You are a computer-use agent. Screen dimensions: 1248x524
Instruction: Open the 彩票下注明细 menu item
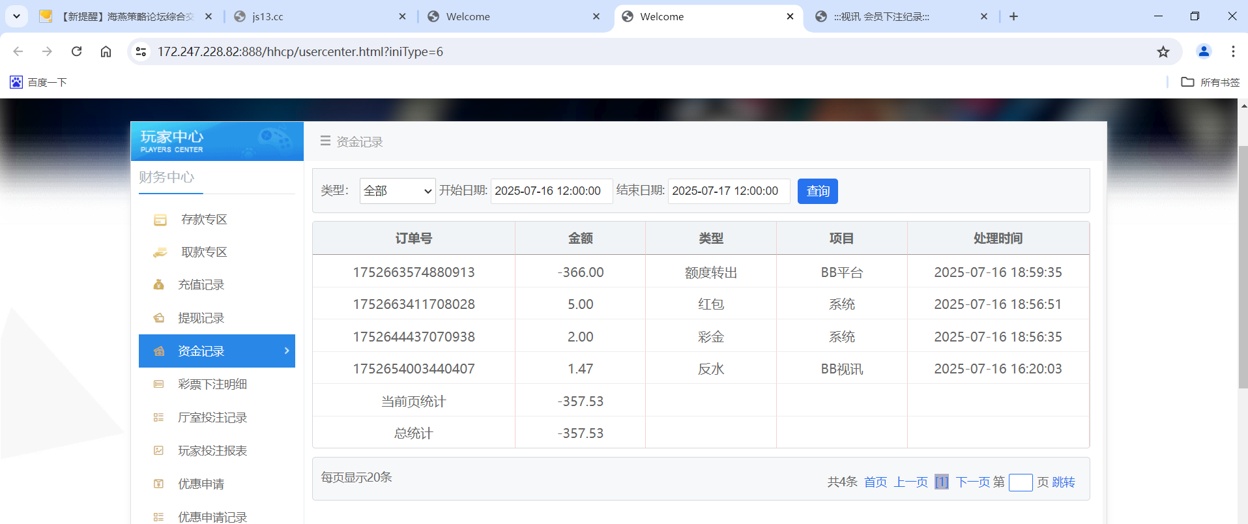212,385
